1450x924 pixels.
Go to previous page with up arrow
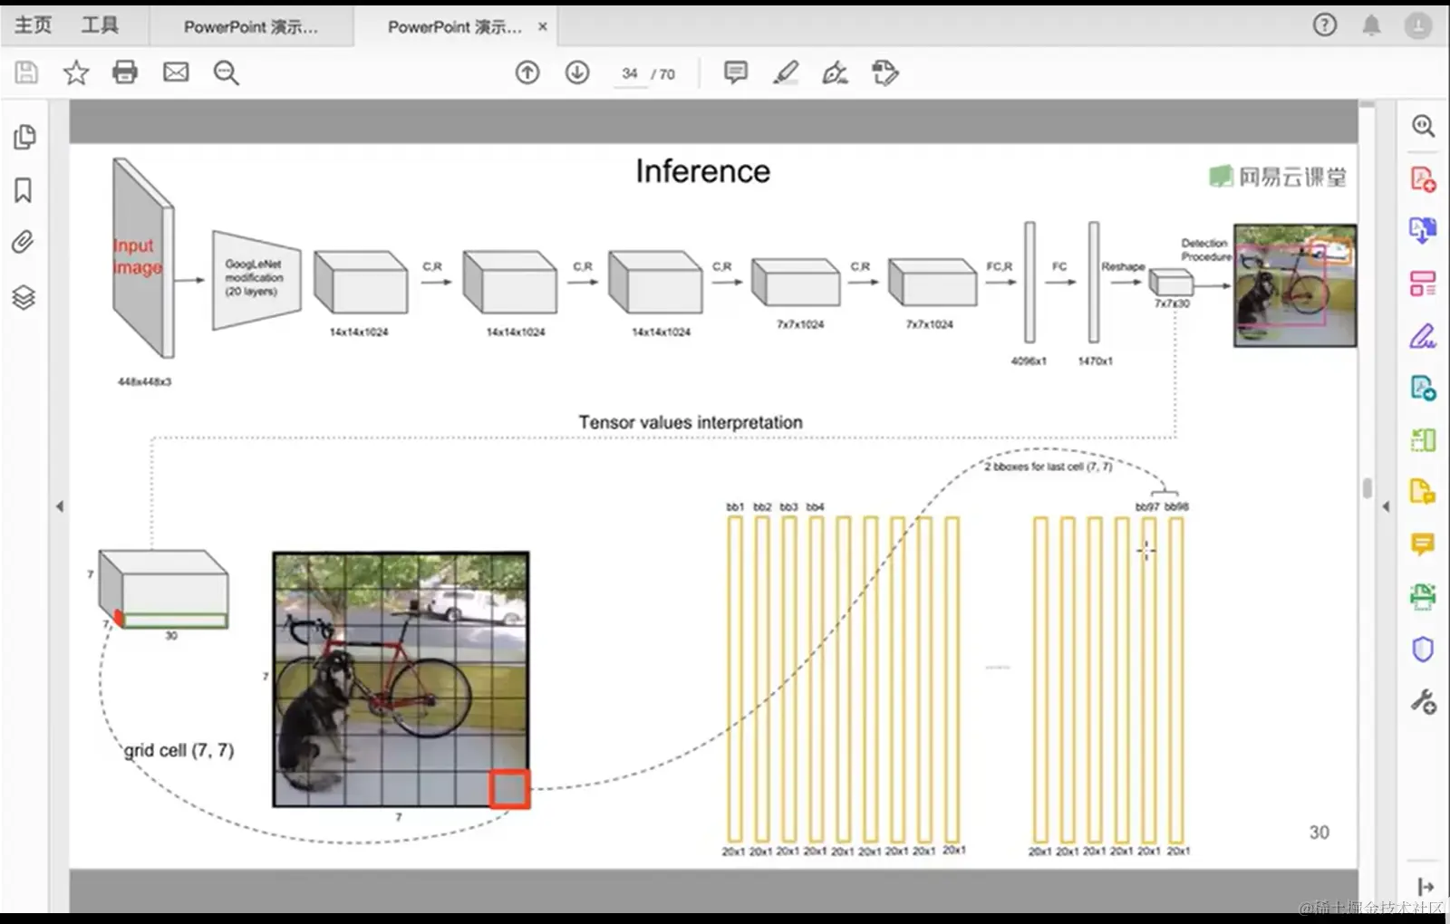[x=527, y=72]
